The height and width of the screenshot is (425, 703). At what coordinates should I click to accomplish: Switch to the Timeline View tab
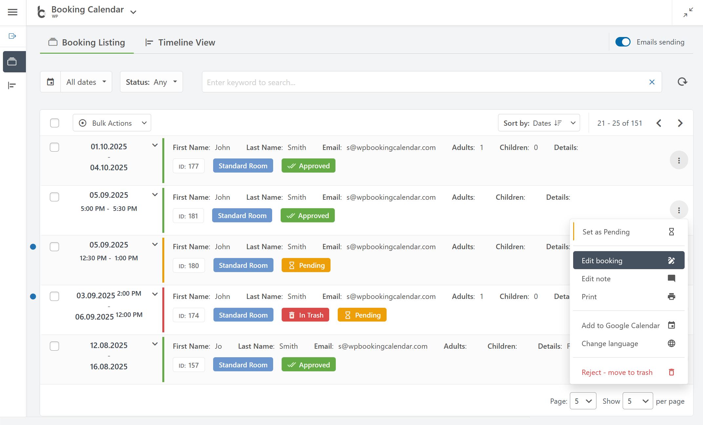[180, 43]
